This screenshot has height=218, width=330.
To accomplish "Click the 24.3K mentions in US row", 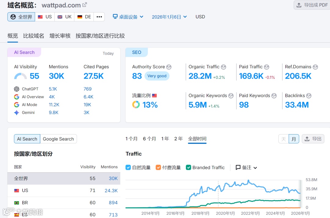I will point(111,191).
